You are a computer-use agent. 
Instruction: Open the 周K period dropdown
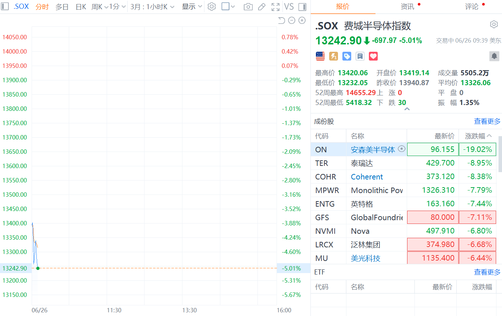[x=100, y=7]
